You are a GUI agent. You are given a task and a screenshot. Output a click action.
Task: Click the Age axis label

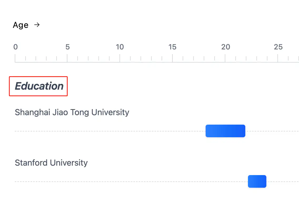(21, 25)
